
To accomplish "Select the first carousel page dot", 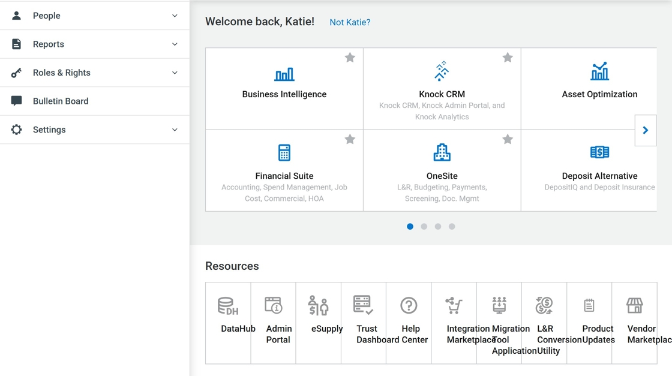I will 410,227.
